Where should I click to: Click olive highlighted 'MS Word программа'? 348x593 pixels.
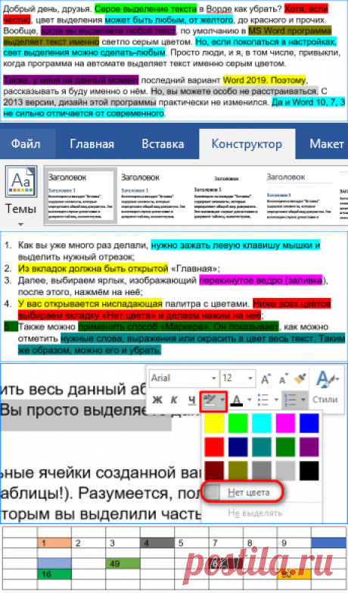tap(290, 30)
